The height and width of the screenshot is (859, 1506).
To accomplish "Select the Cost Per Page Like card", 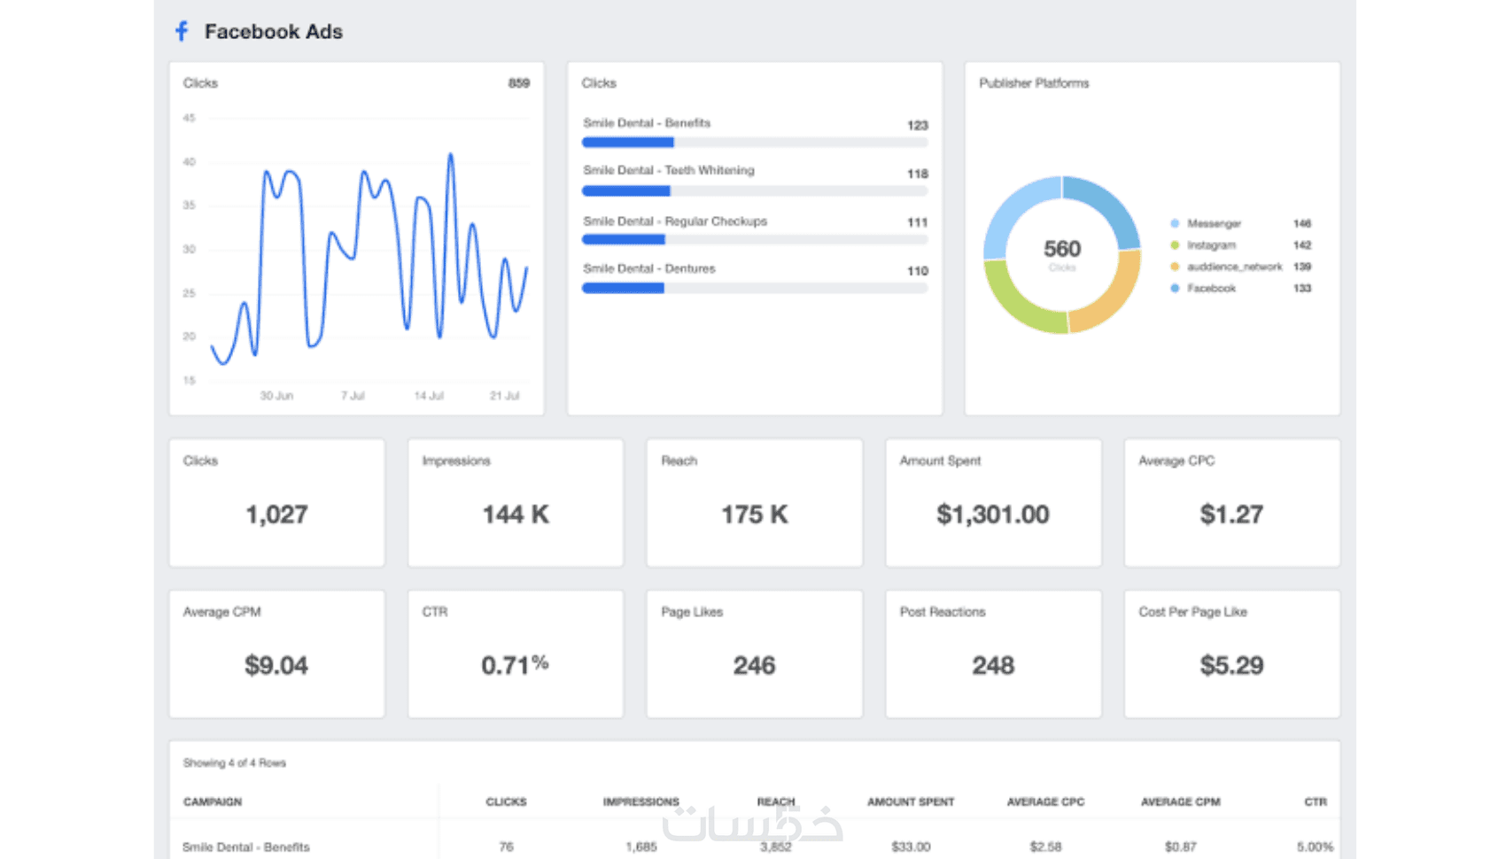I will coord(1232,654).
